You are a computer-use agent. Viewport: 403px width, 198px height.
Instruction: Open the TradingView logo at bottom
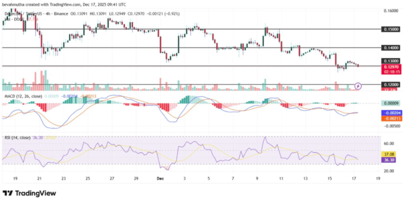29,193
